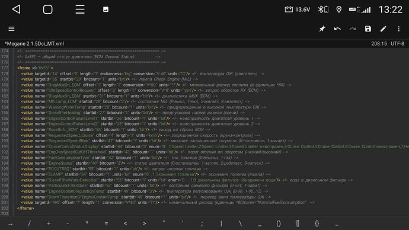Click the RequestedSpeedBlink value line

[x=156, y=141]
